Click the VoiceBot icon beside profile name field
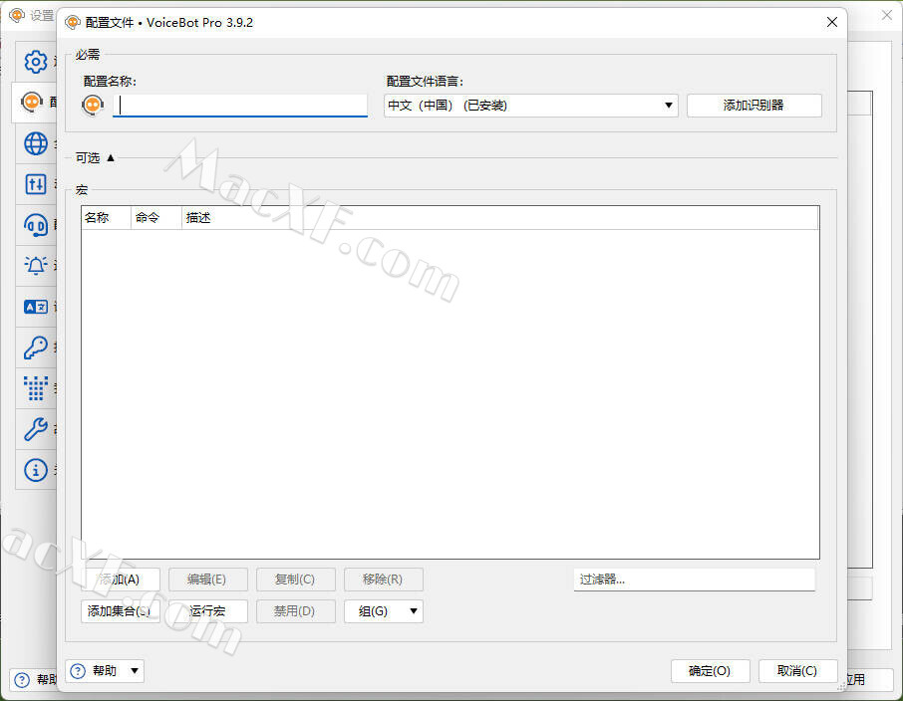 (x=92, y=105)
